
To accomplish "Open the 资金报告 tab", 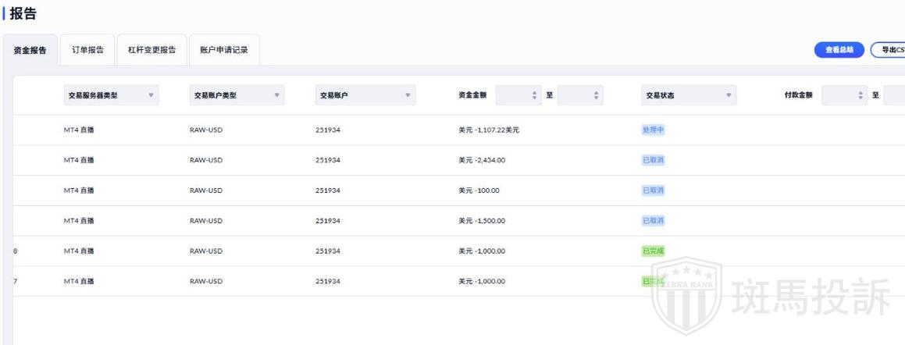I will pos(30,50).
